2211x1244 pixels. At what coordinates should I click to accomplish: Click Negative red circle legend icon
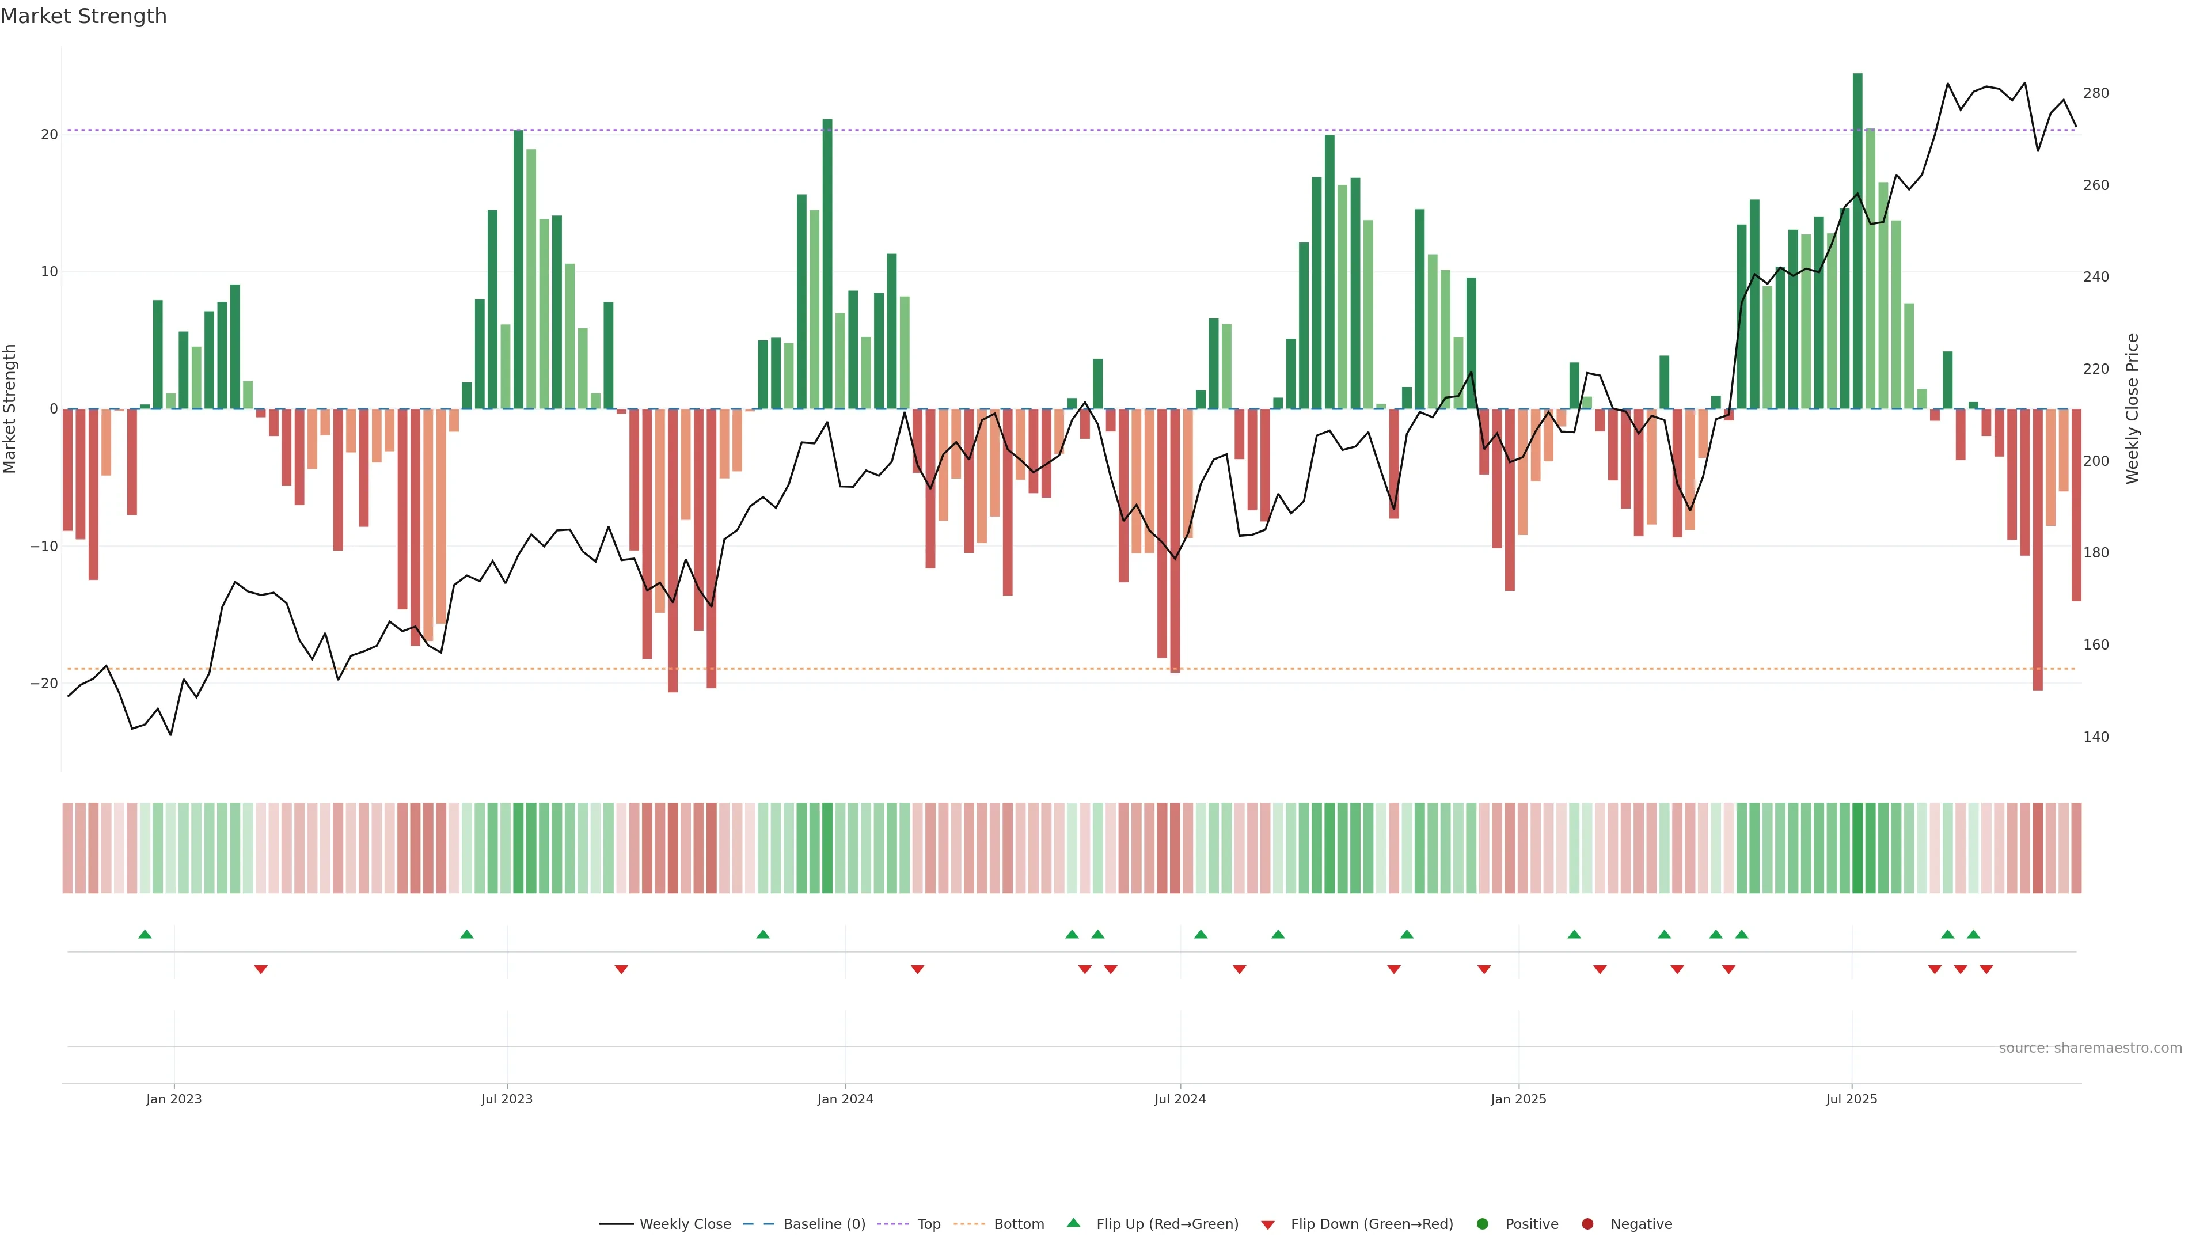tap(1587, 1224)
